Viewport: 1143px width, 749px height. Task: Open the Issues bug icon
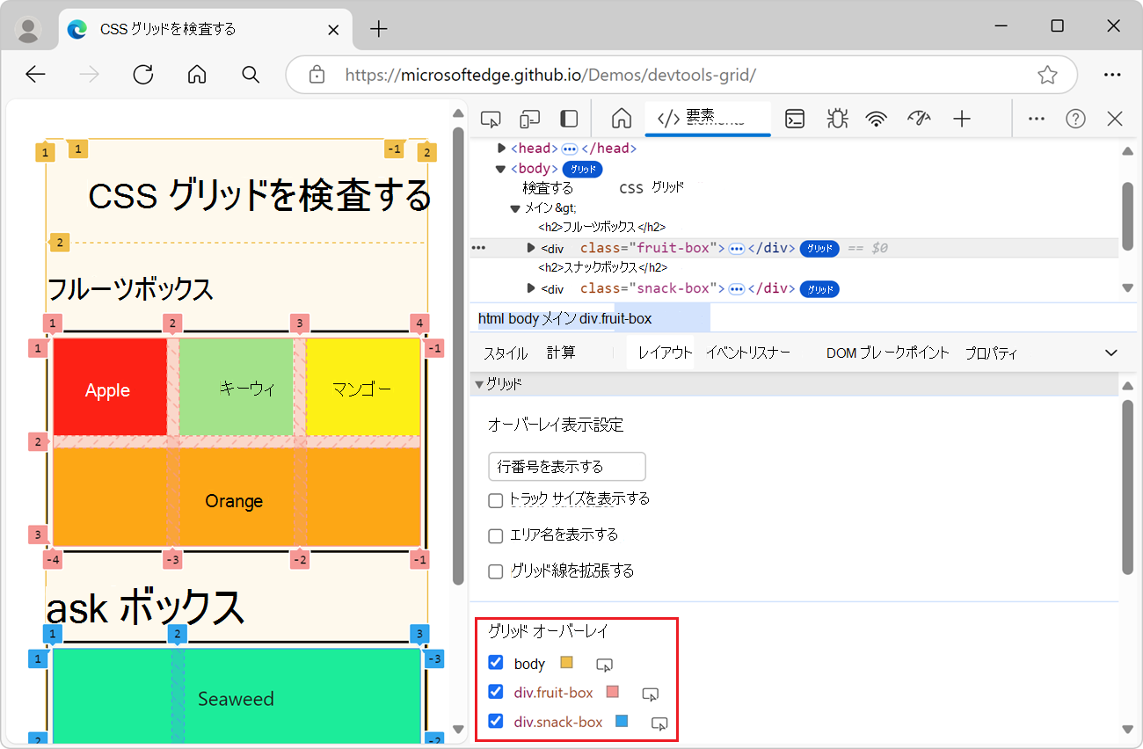pyautogui.click(x=836, y=118)
